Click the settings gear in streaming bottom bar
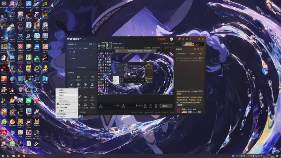 156,106
